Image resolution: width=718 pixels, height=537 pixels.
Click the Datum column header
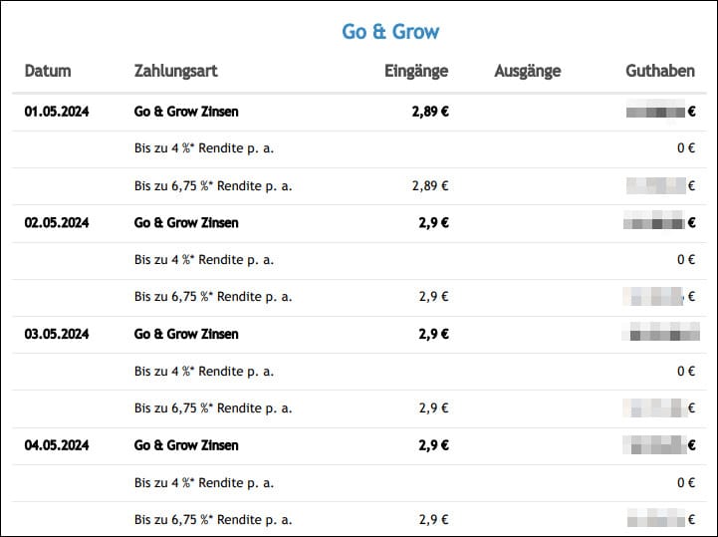click(x=48, y=71)
